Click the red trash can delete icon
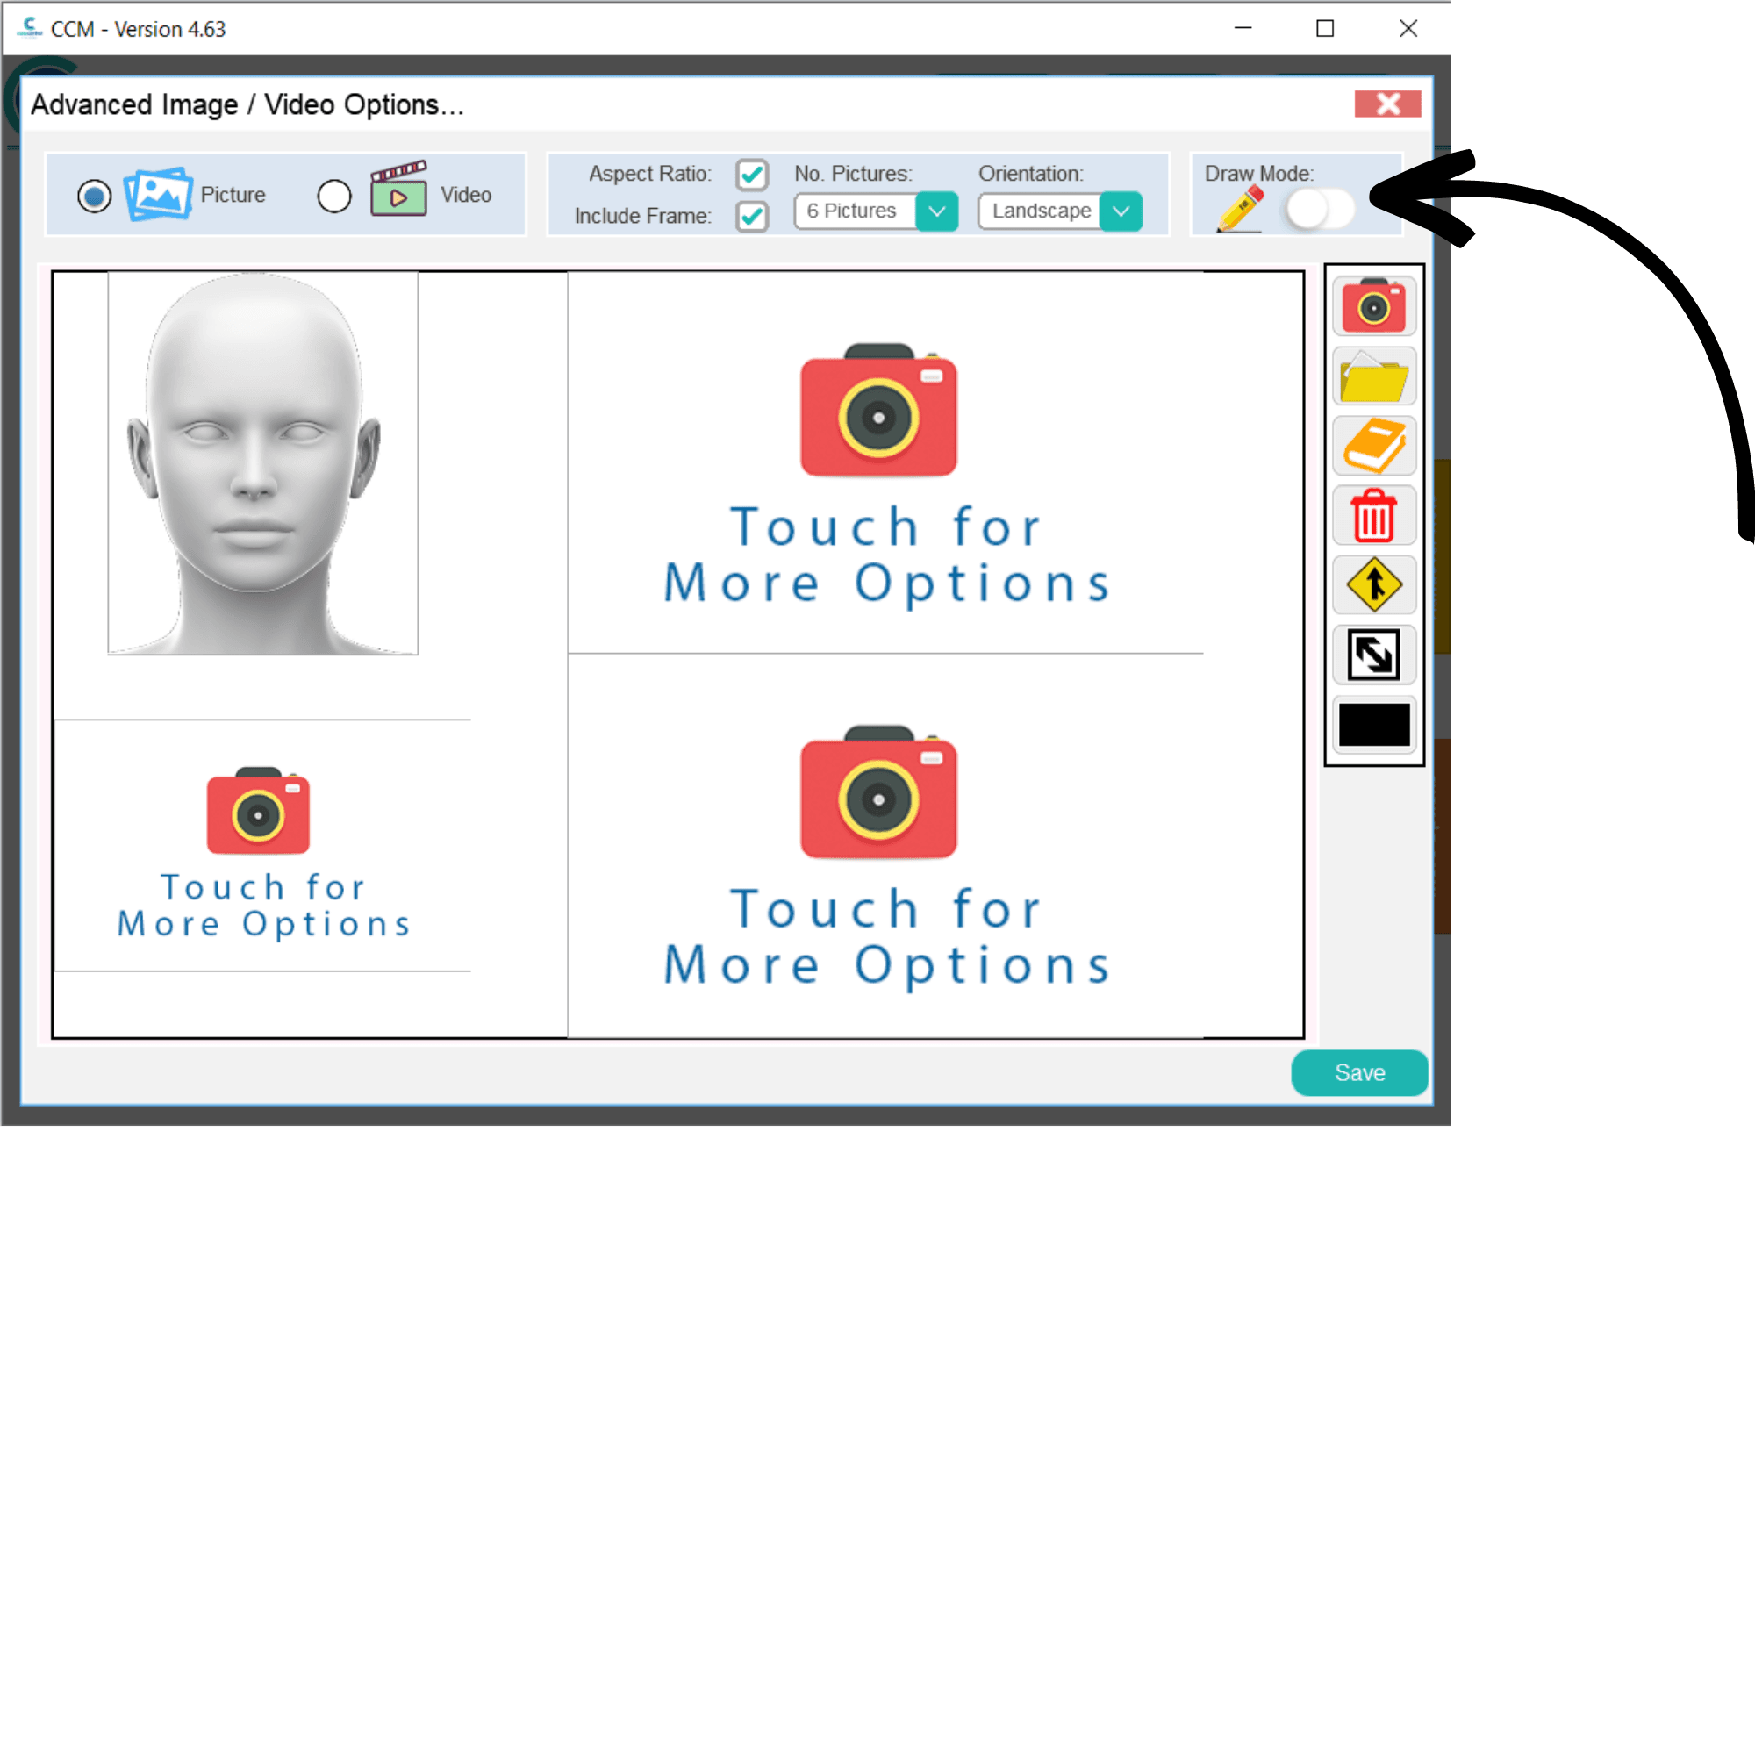Viewport: 1755px width, 1755px height. (1373, 515)
